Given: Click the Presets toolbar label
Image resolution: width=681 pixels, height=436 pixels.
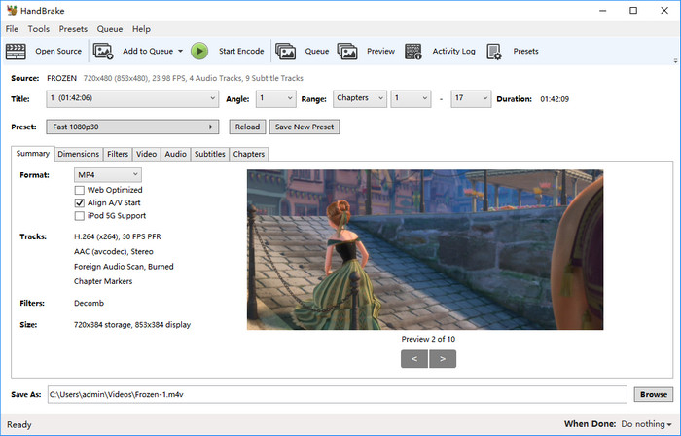Looking at the screenshot, I should pyautogui.click(x=525, y=51).
